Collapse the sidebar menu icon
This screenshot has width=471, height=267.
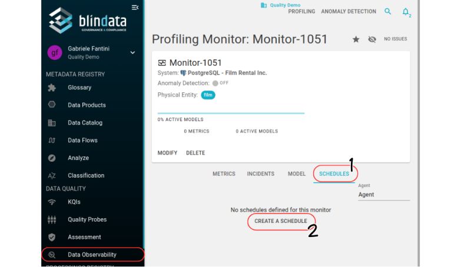pos(135,8)
